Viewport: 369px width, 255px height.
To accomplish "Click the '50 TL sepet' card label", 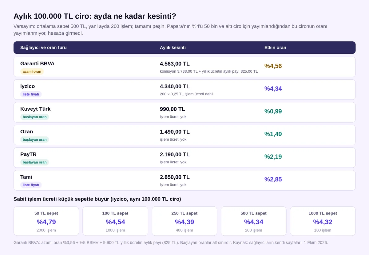I will tap(46, 213).
